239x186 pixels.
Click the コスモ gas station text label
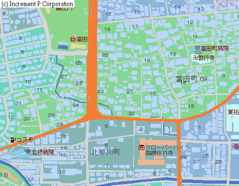[24, 140]
